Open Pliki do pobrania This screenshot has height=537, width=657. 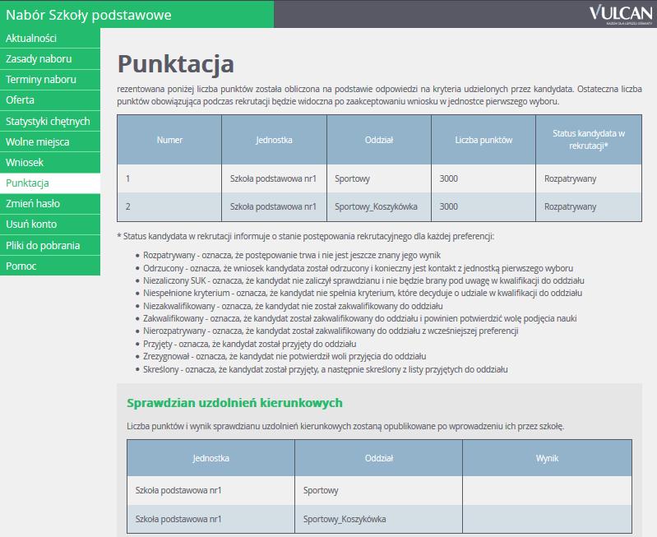50,245
